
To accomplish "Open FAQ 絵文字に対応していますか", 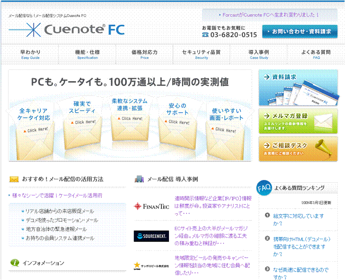I will [x=298, y=220].
